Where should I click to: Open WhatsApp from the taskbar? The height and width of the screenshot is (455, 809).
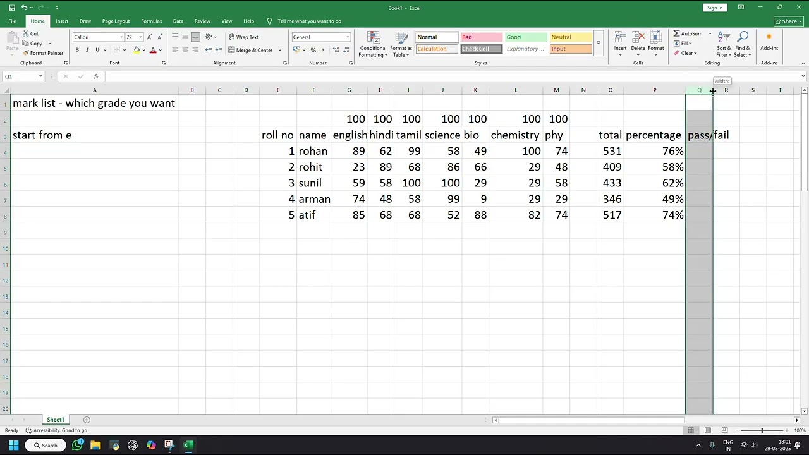[x=77, y=445]
